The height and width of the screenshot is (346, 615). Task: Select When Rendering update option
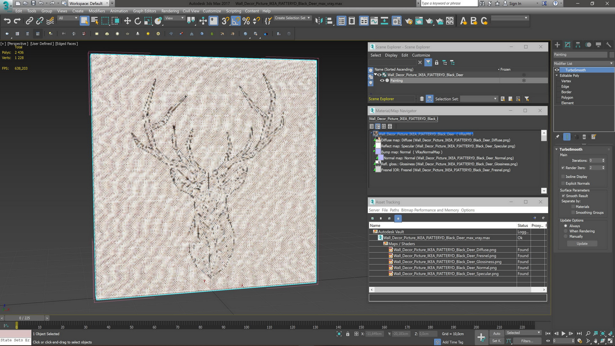pos(566,231)
